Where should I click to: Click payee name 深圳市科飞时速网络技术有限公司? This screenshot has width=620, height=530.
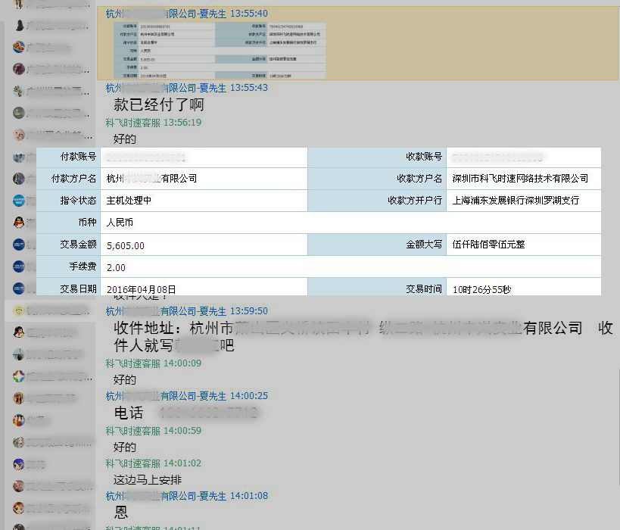pyautogui.click(x=520, y=179)
